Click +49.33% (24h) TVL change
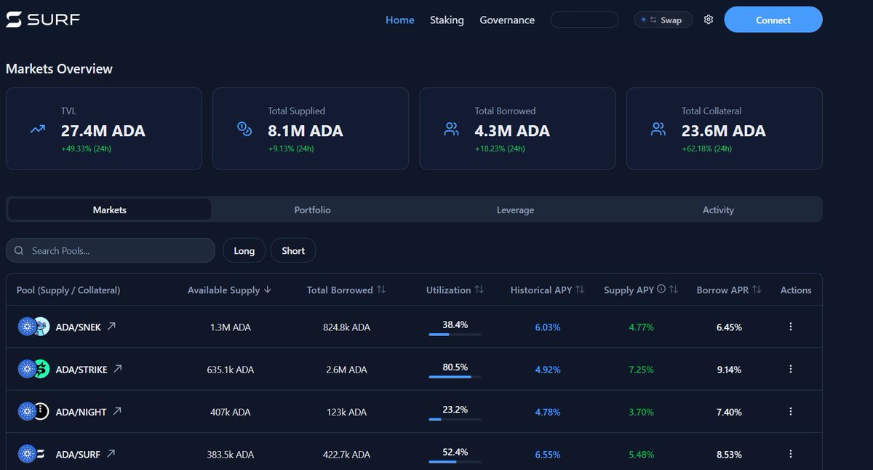The image size is (873, 470). (86, 148)
